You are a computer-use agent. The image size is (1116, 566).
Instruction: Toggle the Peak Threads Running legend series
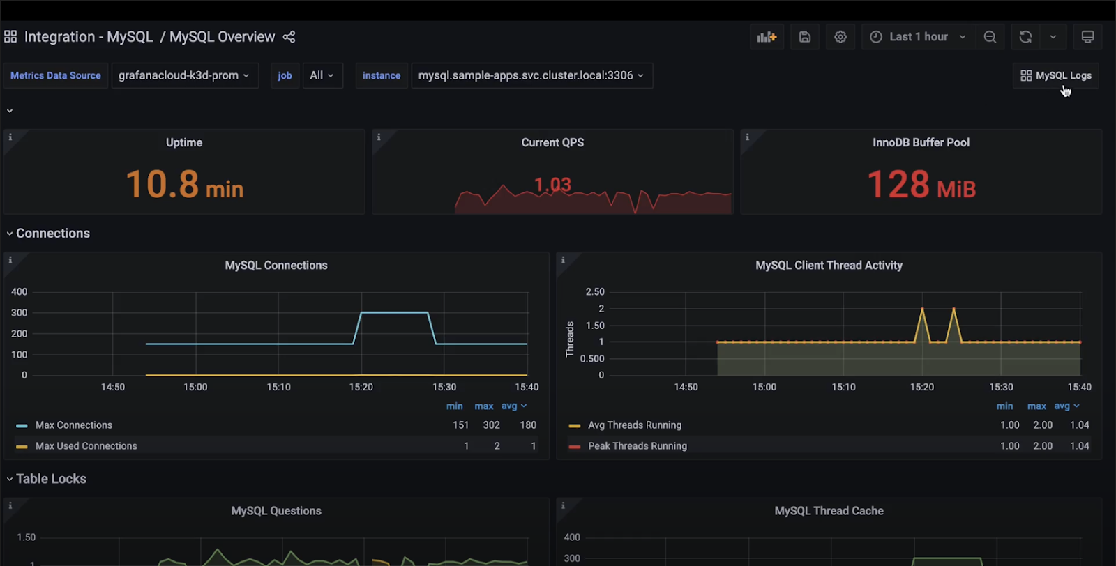[x=638, y=446]
